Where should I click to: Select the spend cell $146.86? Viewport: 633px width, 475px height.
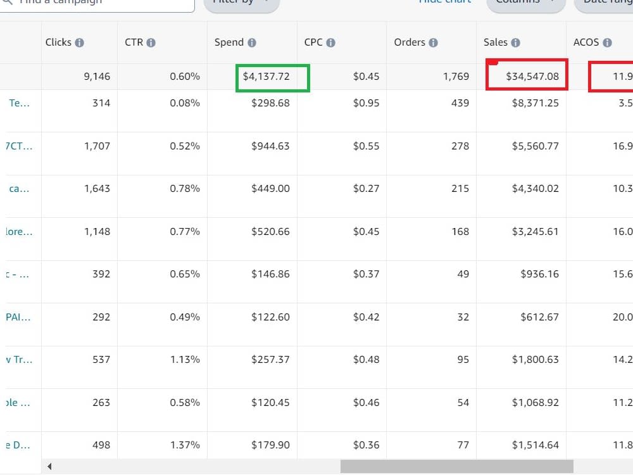tap(270, 274)
